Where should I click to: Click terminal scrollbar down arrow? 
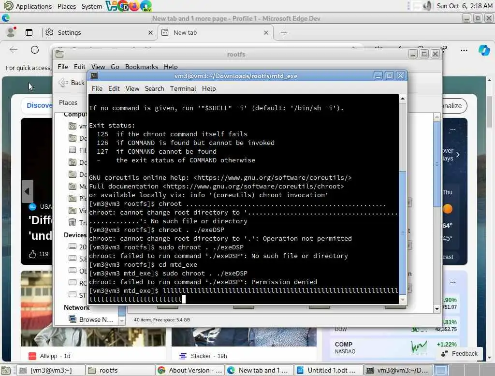(x=403, y=300)
